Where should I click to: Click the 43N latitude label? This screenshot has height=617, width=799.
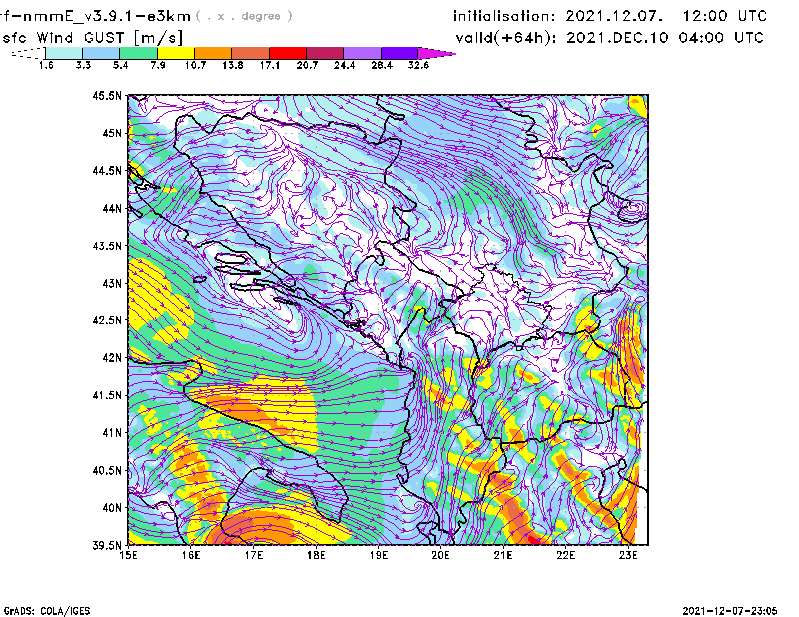pyautogui.click(x=112, y=283)
